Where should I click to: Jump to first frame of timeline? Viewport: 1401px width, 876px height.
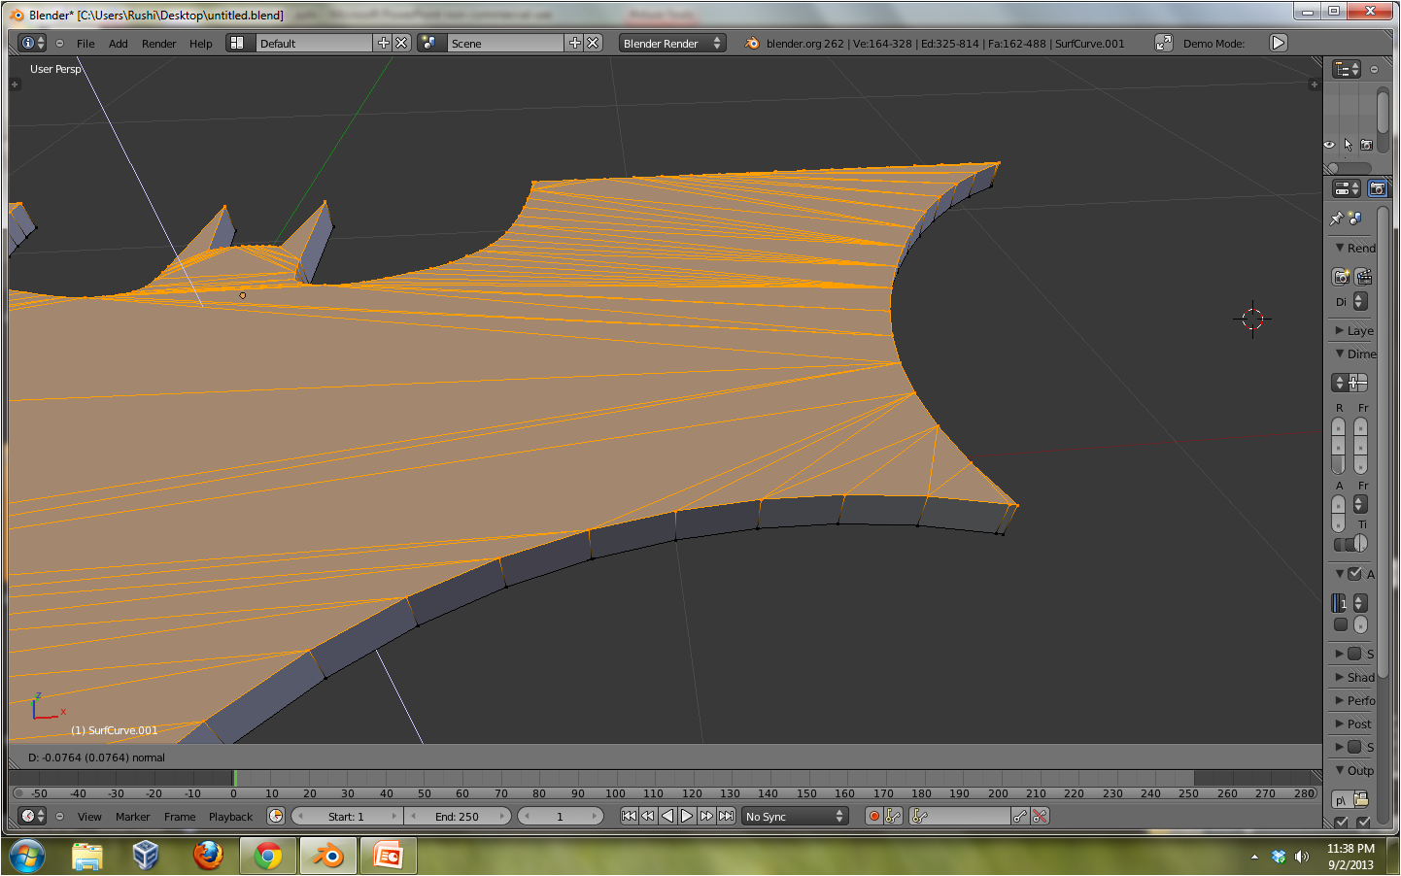click(630, 816)
